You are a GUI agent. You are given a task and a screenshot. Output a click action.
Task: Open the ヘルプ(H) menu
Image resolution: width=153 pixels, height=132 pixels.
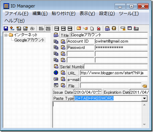[x=15, y=21]
